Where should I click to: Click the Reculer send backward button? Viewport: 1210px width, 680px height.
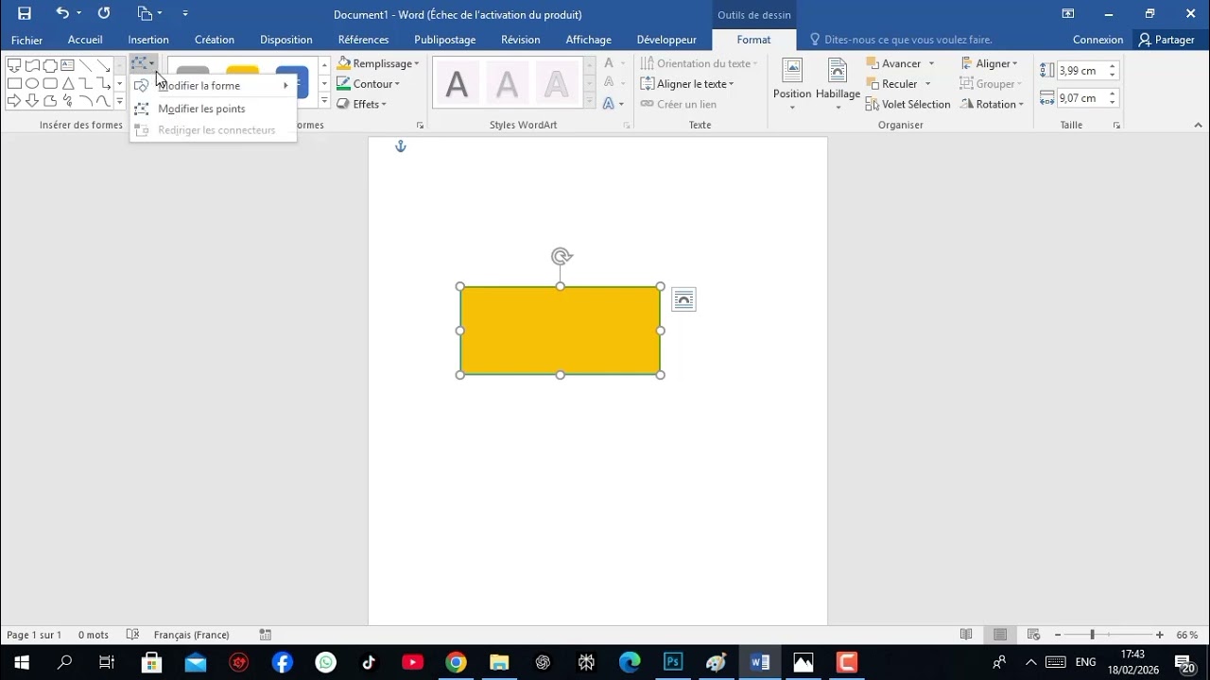(x=892, y=84)
